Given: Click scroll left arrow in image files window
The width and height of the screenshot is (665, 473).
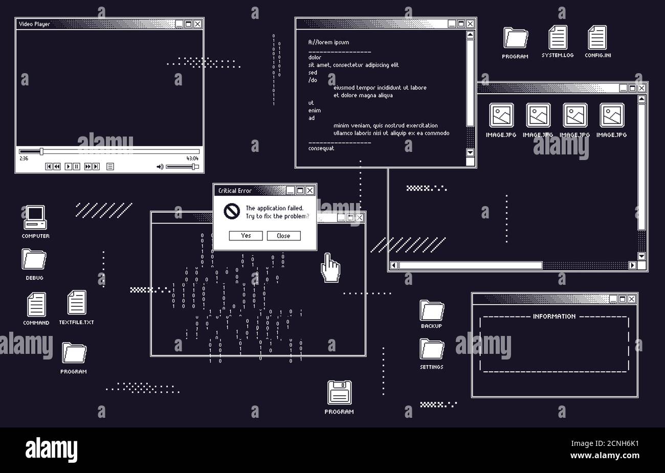Looking at the screenshot, I should [393, 265].
